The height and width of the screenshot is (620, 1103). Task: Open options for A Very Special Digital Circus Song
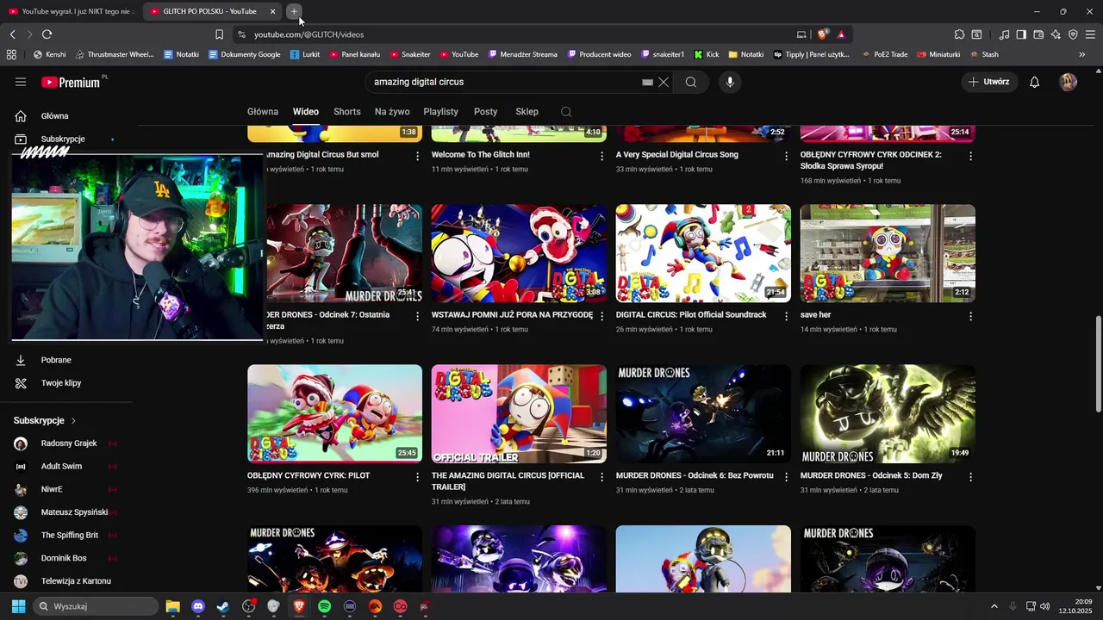[x=786, y=156]
